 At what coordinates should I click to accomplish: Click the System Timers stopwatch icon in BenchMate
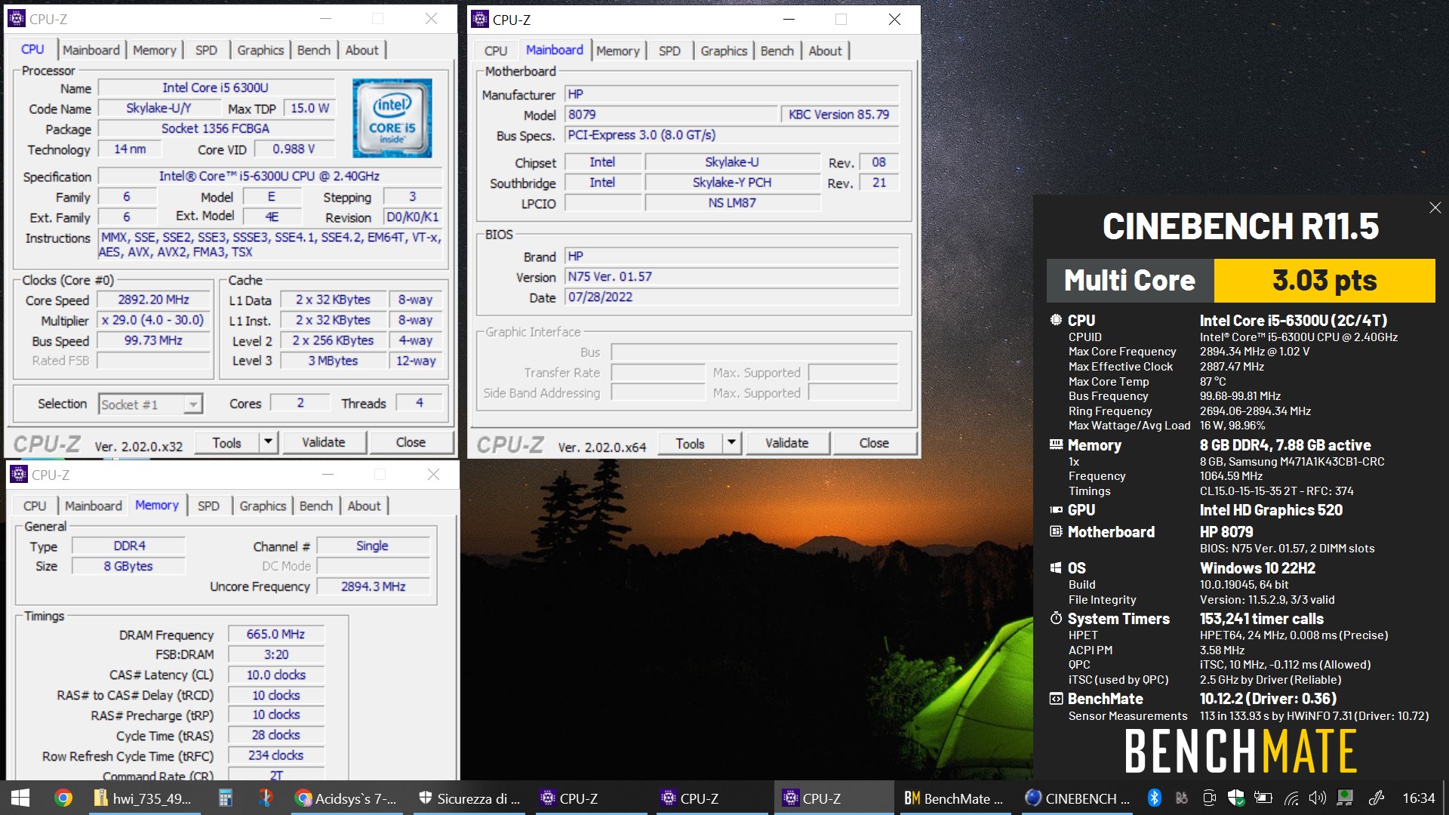click(x=1056, y=618)
